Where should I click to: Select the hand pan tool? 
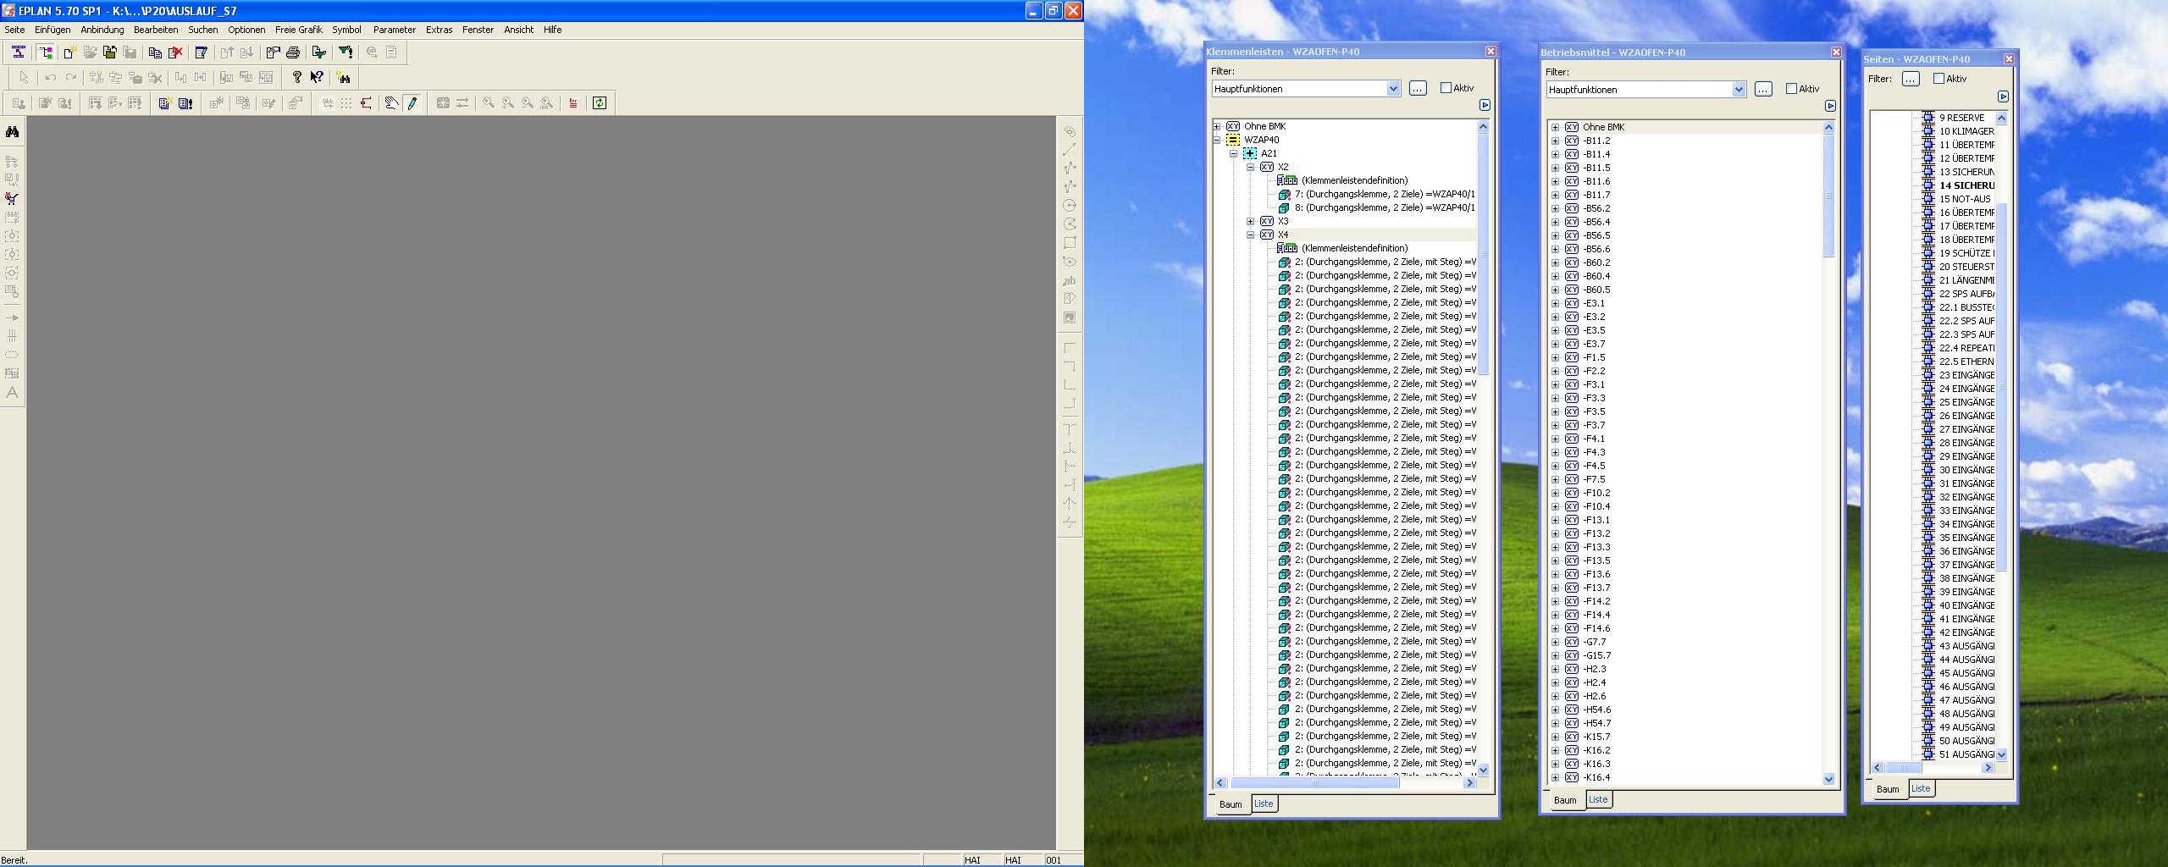[391, 103]
